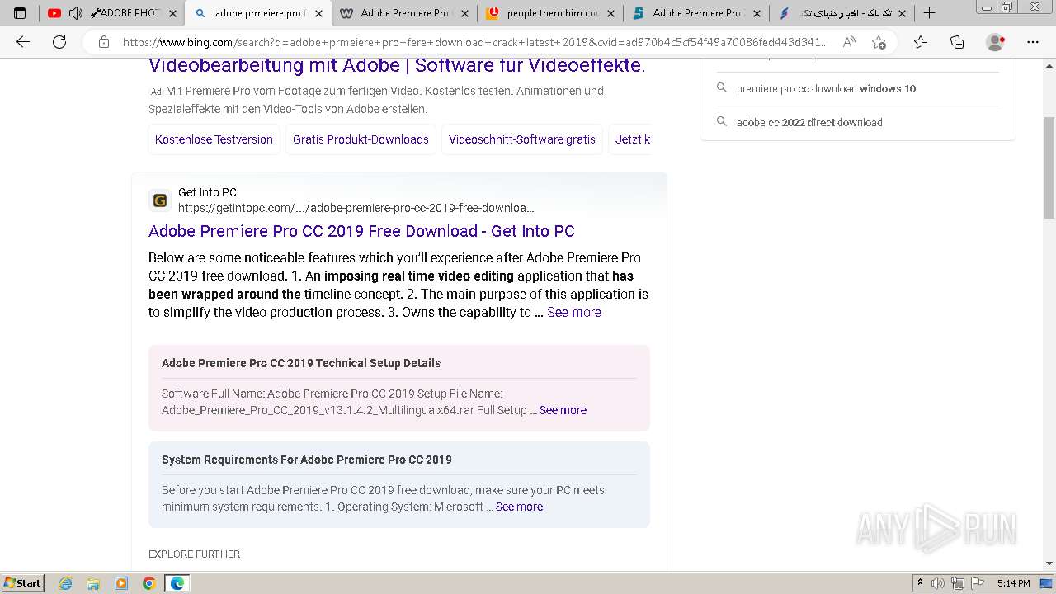Image resolution: width=1056 pixels, height=594 pixels.
Task: Switch to the Persian-titled news tab
Action: 841,13
